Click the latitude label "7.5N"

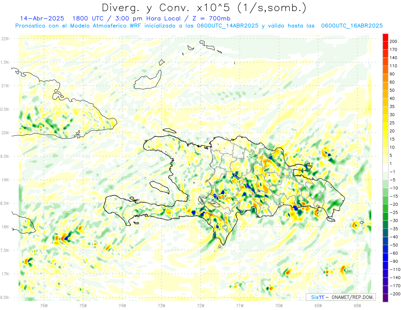pos(5,250)
